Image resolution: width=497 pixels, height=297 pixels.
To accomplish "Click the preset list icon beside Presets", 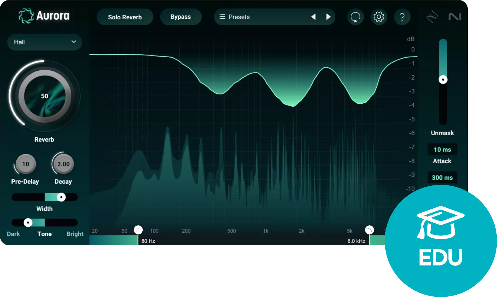I will tap(222, 17).
